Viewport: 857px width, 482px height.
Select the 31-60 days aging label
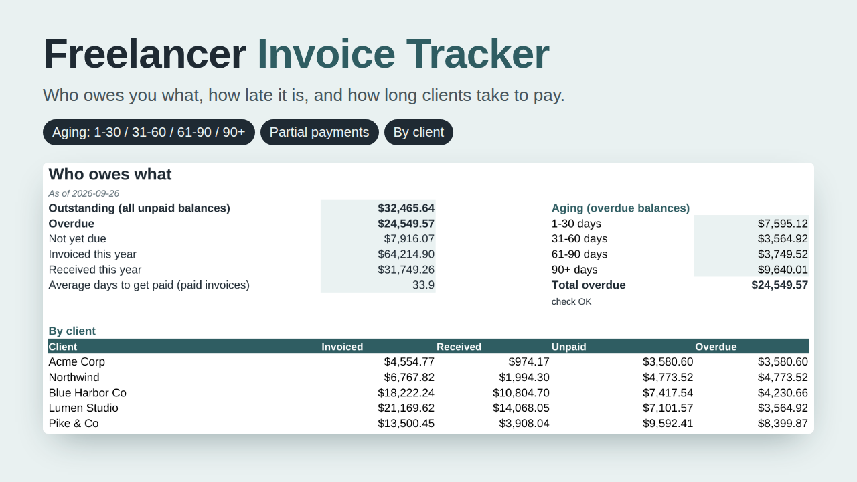580,239
